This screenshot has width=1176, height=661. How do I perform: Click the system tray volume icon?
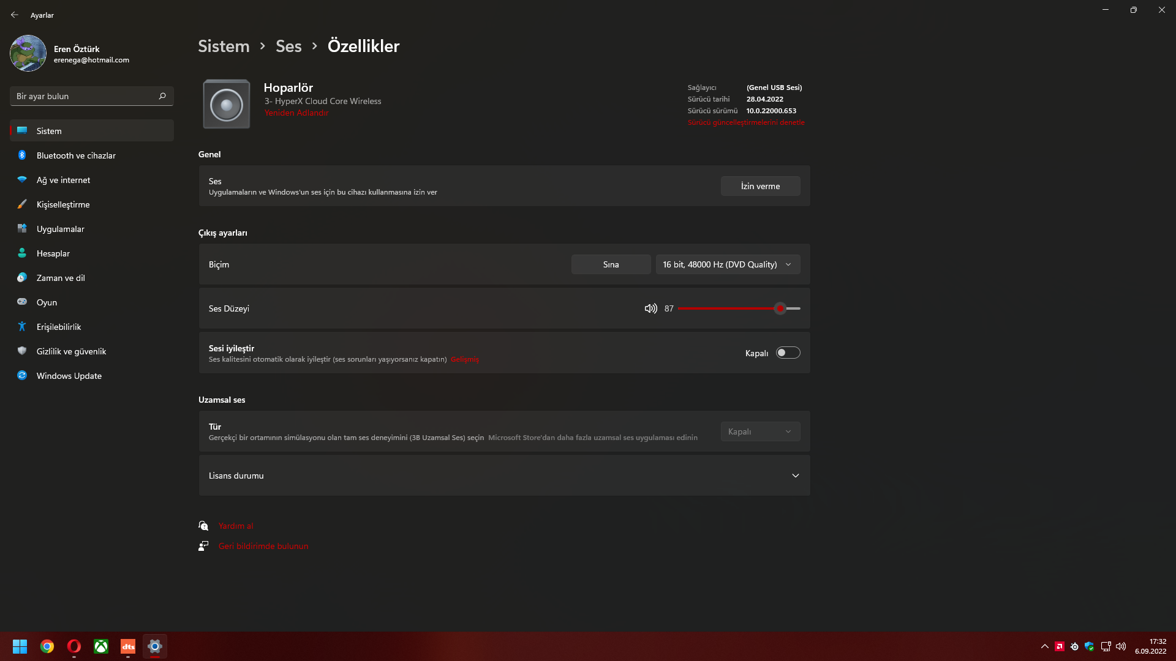click(x=1121, y=646)
